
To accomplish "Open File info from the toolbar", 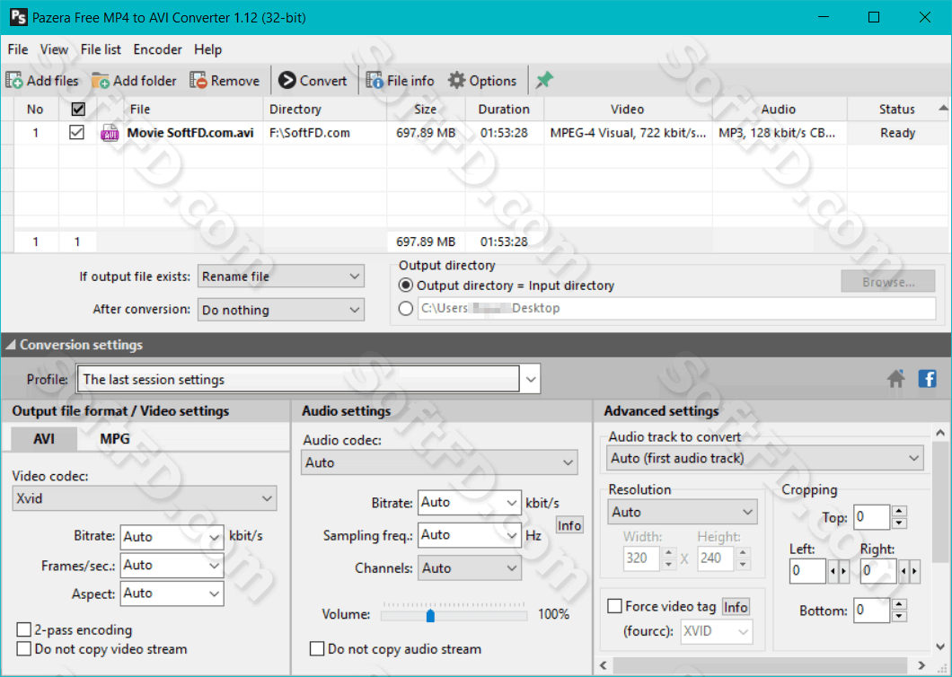I will pos(400,80).
